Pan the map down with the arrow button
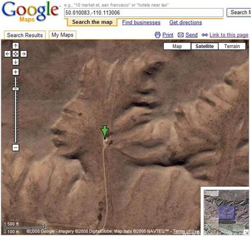251x237 pixels. (x=15, y=62)
